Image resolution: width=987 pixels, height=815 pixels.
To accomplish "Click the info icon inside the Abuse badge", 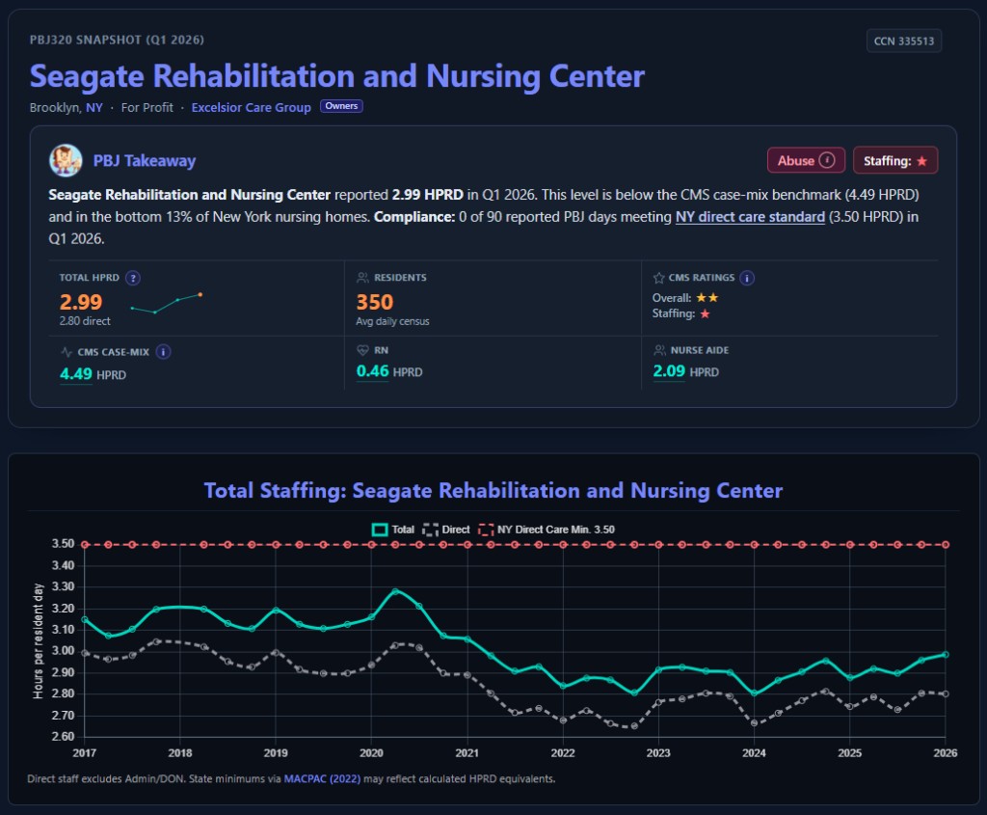I will 826,160.
